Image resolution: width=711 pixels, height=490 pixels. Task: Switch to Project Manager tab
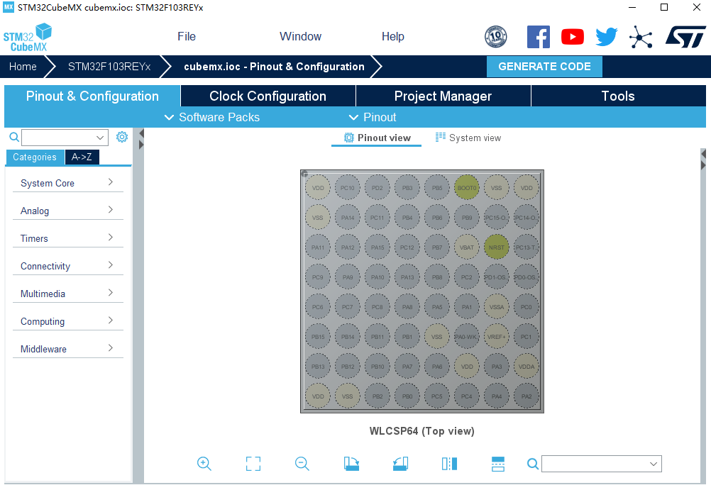443,96
